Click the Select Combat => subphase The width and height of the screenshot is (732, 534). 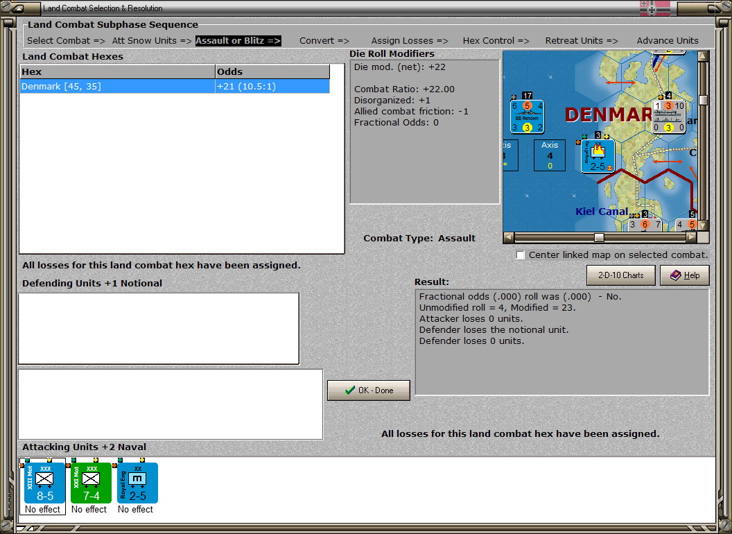pos(67,41)
